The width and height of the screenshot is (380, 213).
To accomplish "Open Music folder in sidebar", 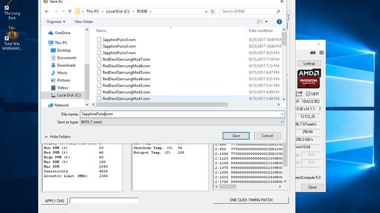I will click(59, 73).
